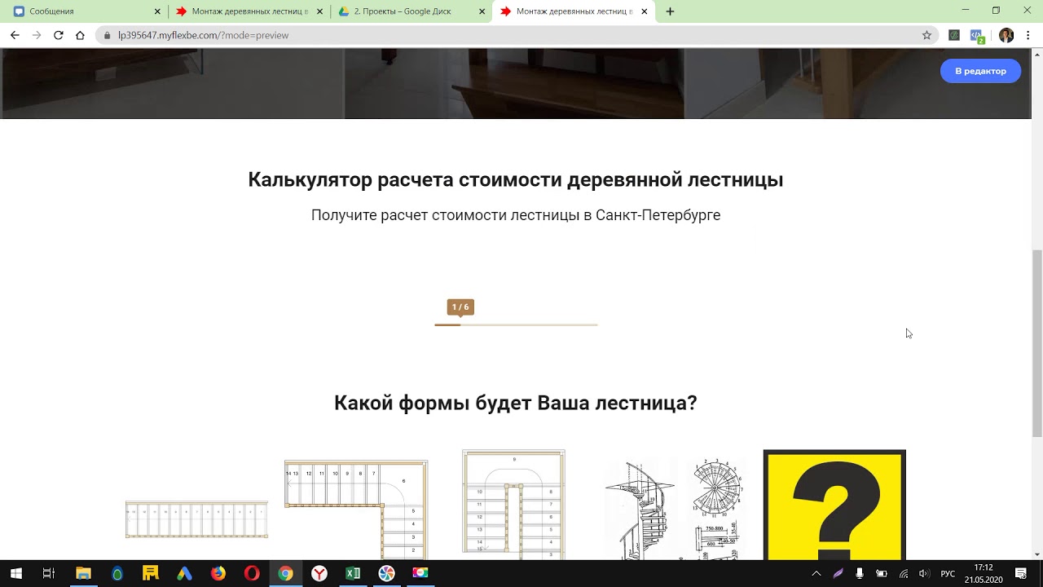Click the quiz progress bar line
1043x587 pixels.
point(516,324)
